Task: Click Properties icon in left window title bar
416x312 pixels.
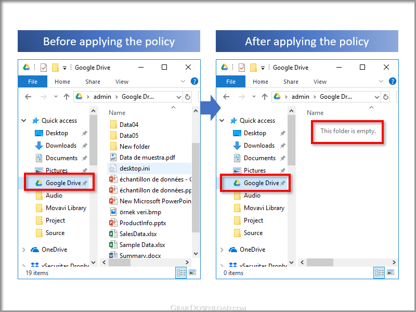Action: point(43,68)
